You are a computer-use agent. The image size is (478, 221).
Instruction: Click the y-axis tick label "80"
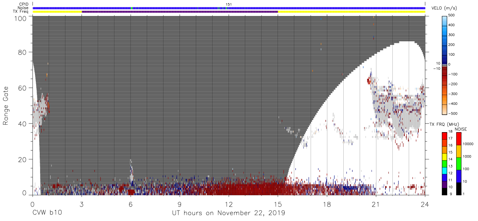tap(23, 52)
